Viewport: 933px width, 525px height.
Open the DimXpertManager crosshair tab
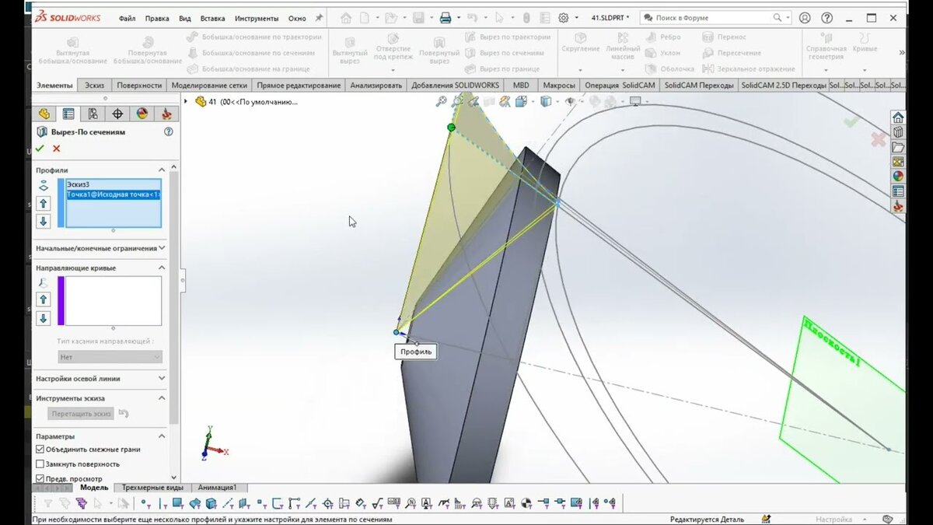[x=117, y=114]
